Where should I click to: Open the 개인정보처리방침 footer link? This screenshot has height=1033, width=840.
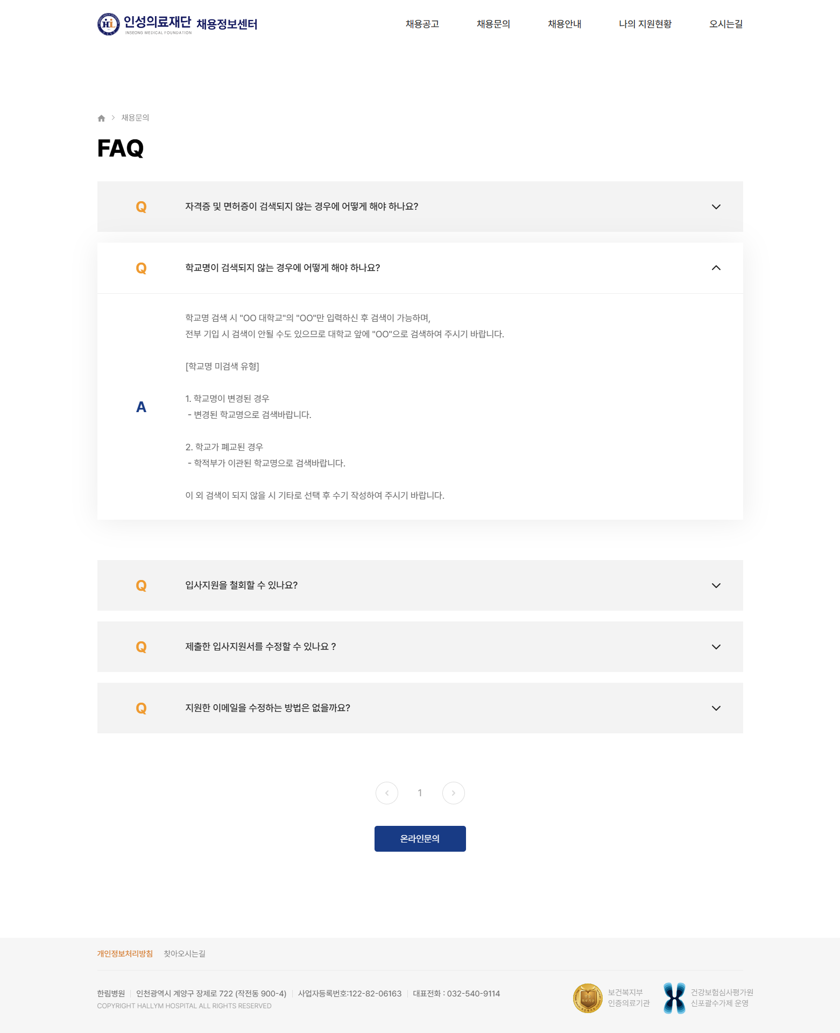[x=125, y=954]
